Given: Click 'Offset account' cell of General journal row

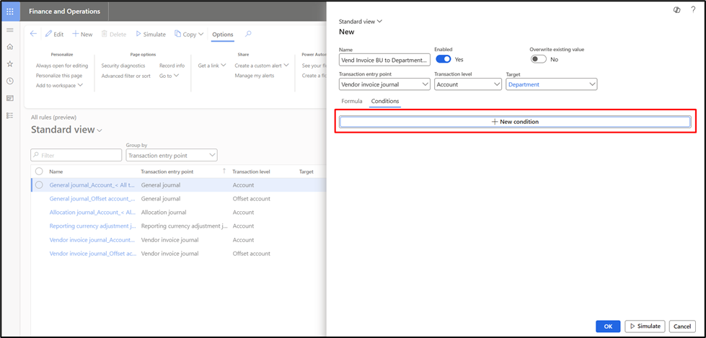Looking at the screenshot, I should pos(251,198).
